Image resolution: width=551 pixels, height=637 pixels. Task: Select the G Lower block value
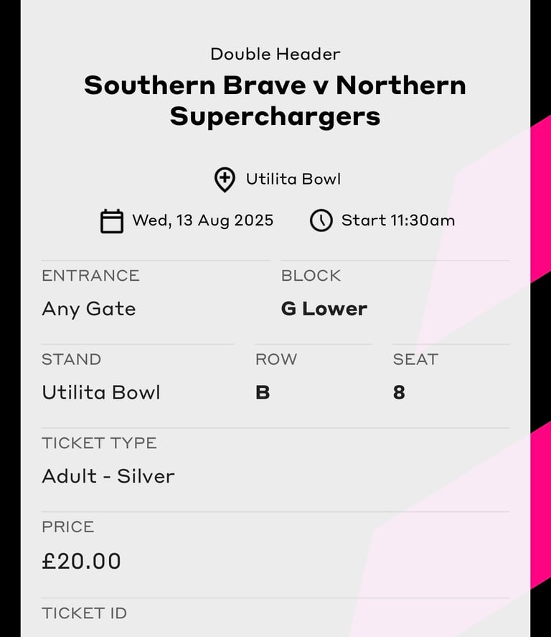[x=324, y=309]
